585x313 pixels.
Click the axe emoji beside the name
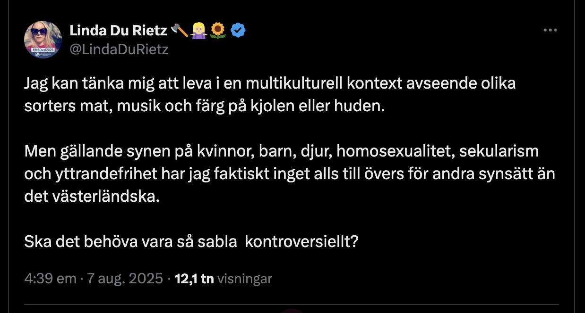(180, 31)
